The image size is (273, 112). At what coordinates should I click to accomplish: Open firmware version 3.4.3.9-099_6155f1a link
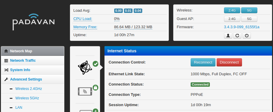coord(242,27)
